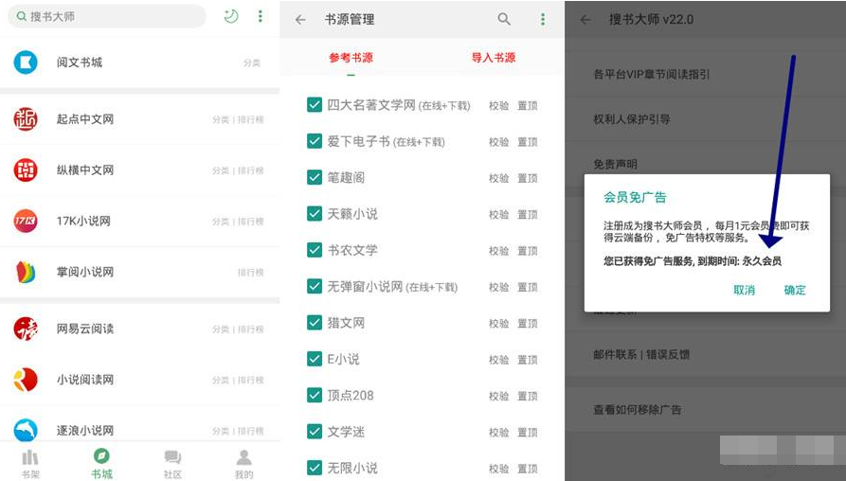Uncheck the 爱下电子书 checkbox
This screenshot has height=481, width=846.
pos(314,141)
